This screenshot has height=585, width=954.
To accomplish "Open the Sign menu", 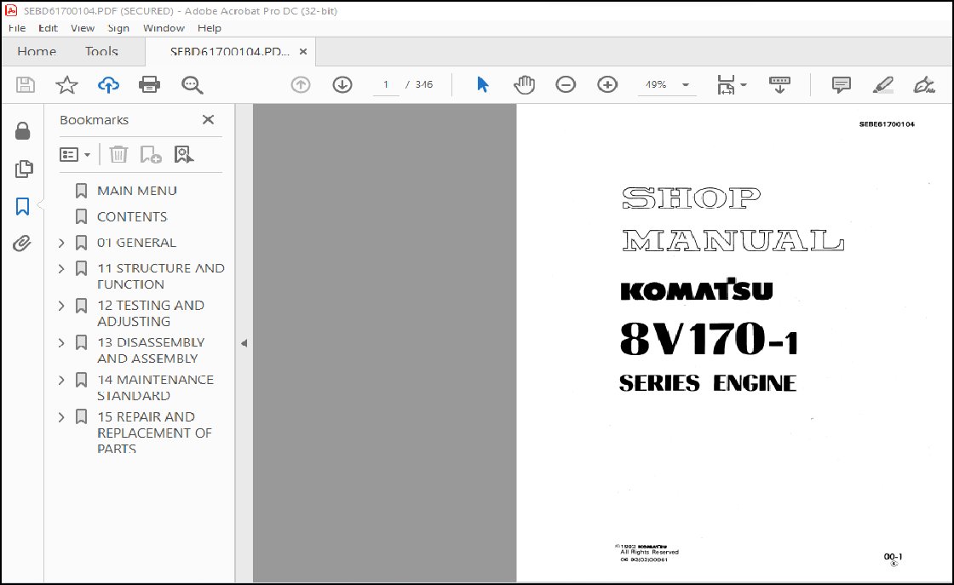I will coord(118,28).
